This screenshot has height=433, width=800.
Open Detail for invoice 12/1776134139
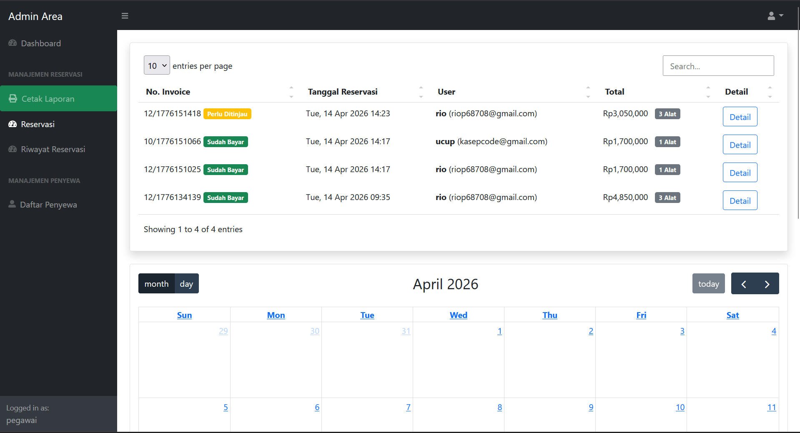740,200
